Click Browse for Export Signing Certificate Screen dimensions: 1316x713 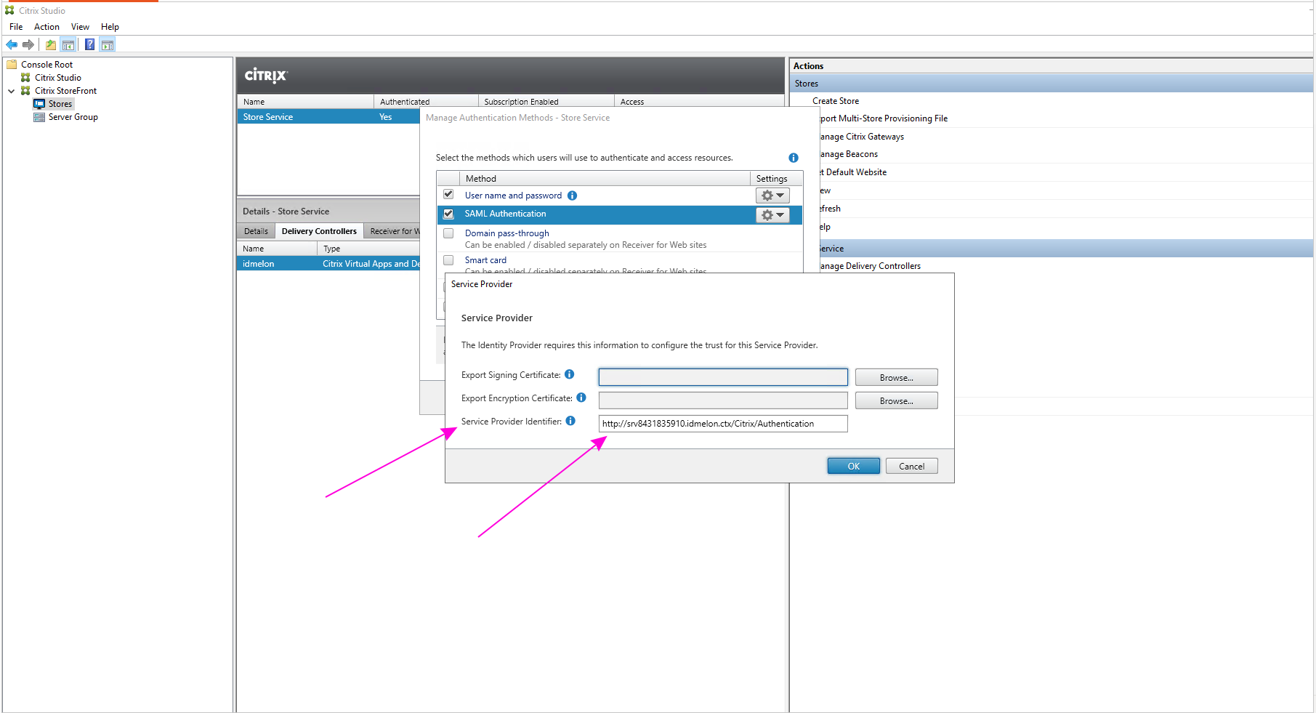coord(897,377)
